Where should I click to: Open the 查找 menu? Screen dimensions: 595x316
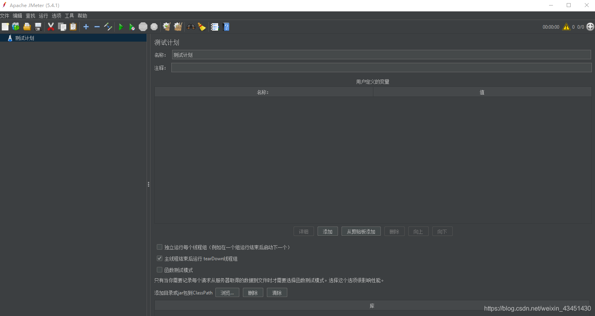coord(30,16)
